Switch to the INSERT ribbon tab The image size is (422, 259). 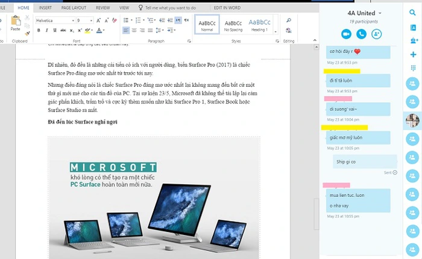tap(45, 8)
